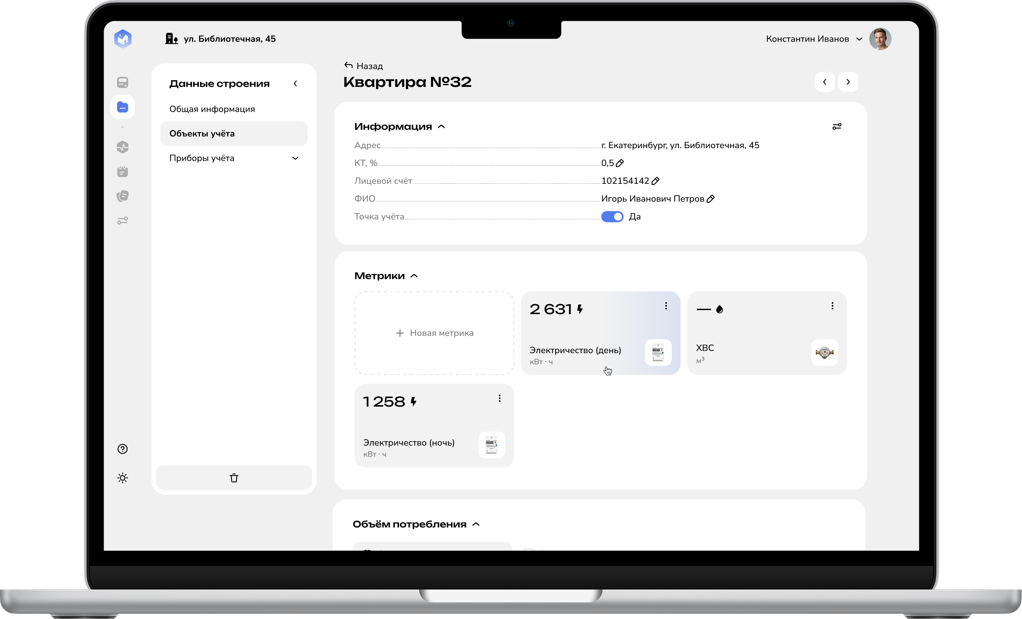Click the trash delete button in the sidebar panel
The height and width of the screenshot is (619, 1022).
click(234, 478)
